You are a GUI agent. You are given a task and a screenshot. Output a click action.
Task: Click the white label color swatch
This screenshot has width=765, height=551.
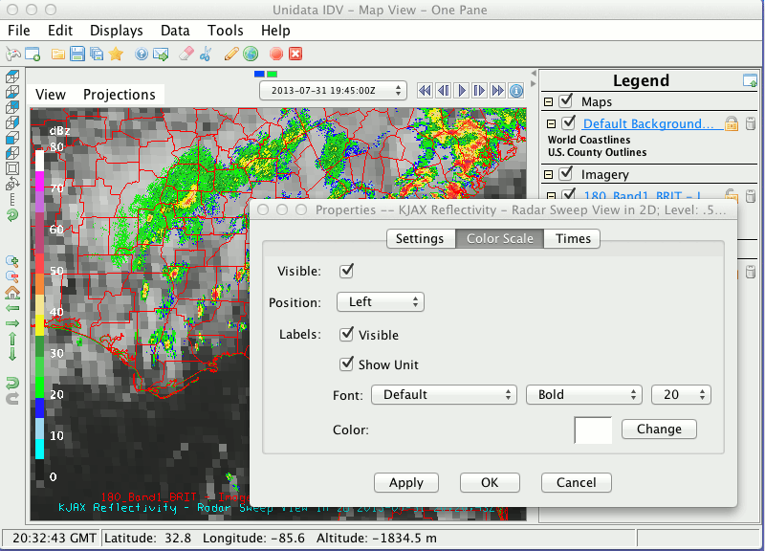click(593, 430)
